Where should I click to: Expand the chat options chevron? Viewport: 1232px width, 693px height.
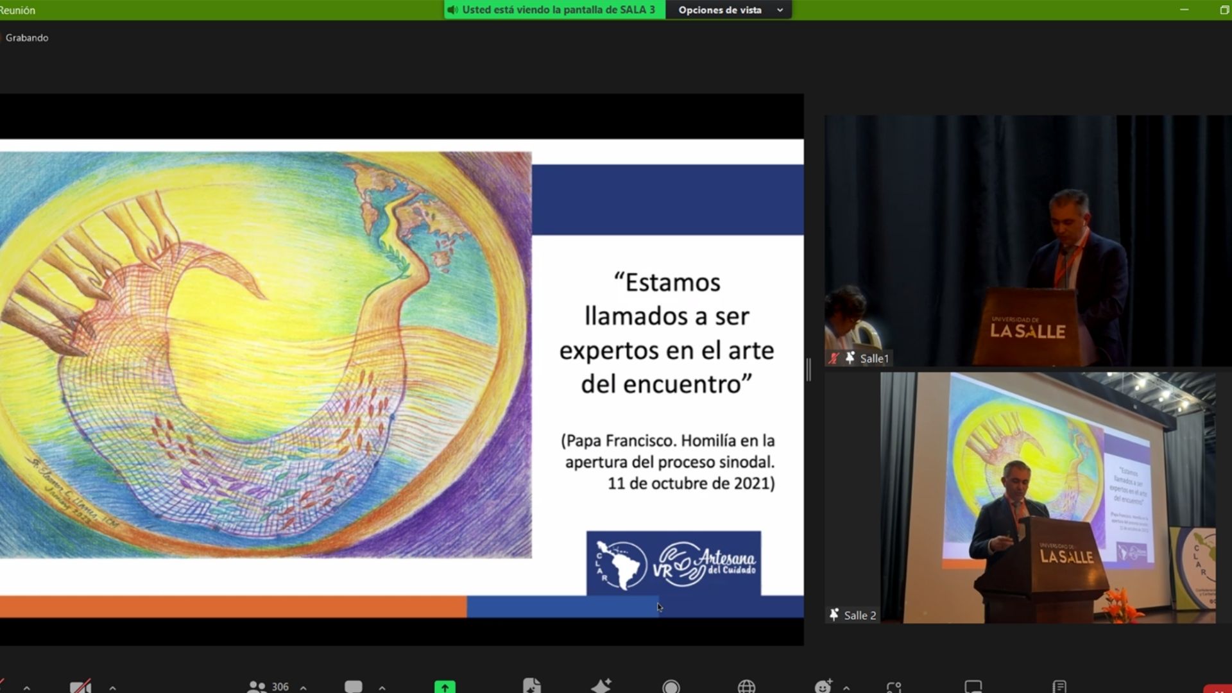[382, 688]
